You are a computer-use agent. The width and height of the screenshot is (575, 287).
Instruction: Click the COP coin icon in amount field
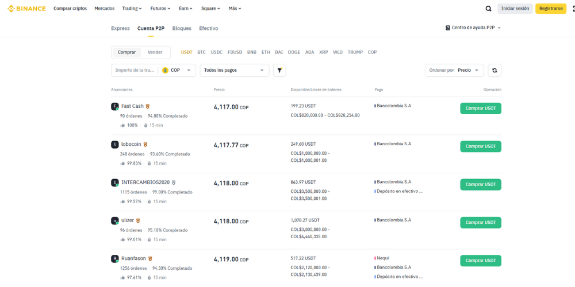165,70
